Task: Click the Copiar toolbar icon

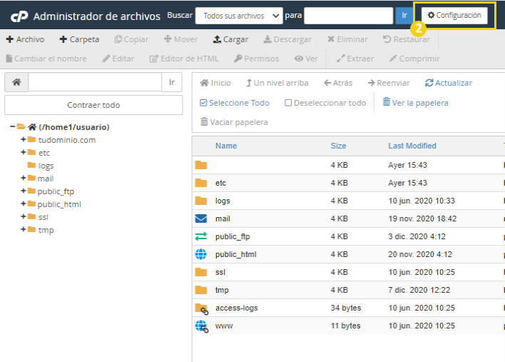Action: pyautogui.click(x=118, y=39)
